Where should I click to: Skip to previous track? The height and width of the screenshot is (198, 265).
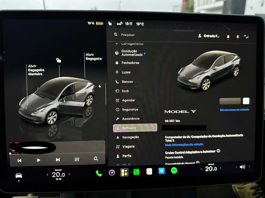pos(19,161)
